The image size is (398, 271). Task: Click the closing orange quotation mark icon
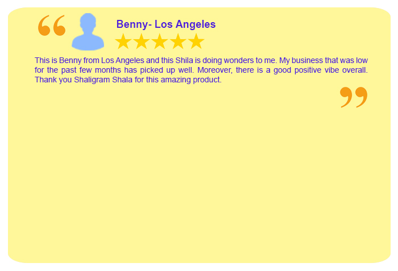[x=354, y=98]
